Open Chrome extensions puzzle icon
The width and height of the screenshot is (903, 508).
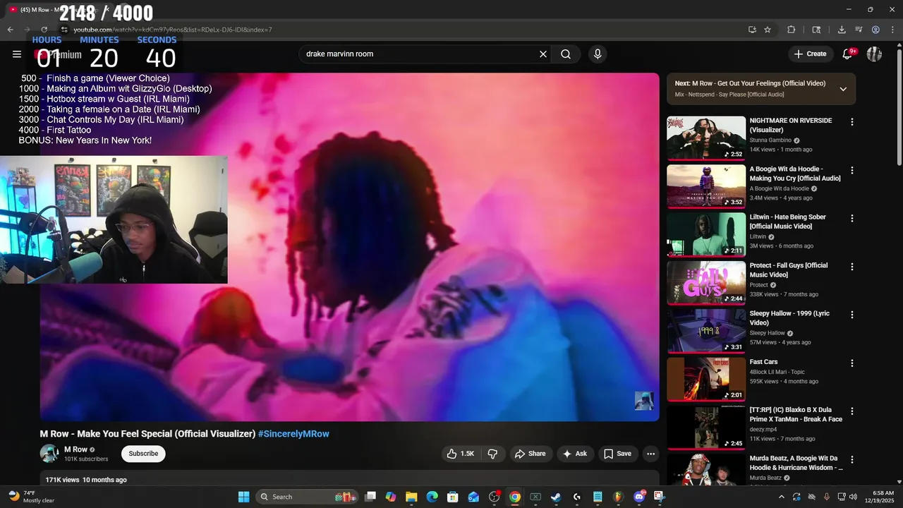[791, 30]
